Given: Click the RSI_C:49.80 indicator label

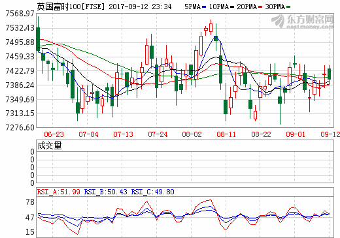Looking at the screenshot, I should (153, 192).
